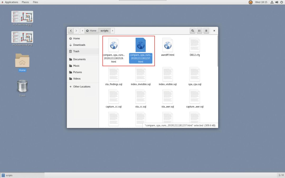The height and width of the screenshot is (178, 285).
Task: Select the index_visible.sql file icon
Action: point(168,74)
